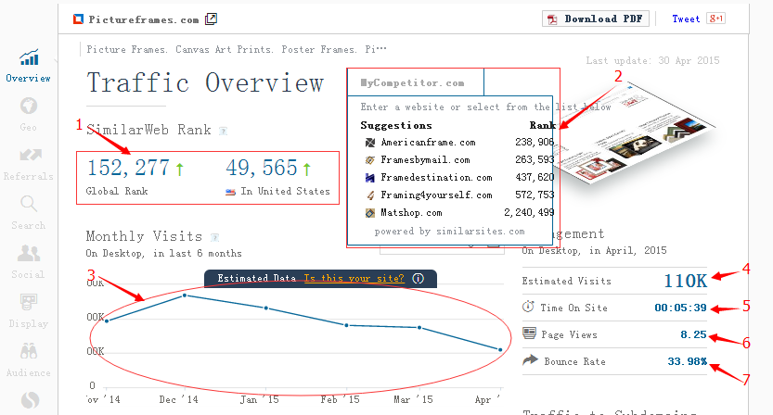Click external link icon beside Pictureframes.com
Image resolution: width=773 pixels, height=415 pixels.
click(212, 19)
